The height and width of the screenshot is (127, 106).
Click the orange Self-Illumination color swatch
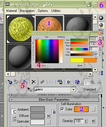(81, 109)
